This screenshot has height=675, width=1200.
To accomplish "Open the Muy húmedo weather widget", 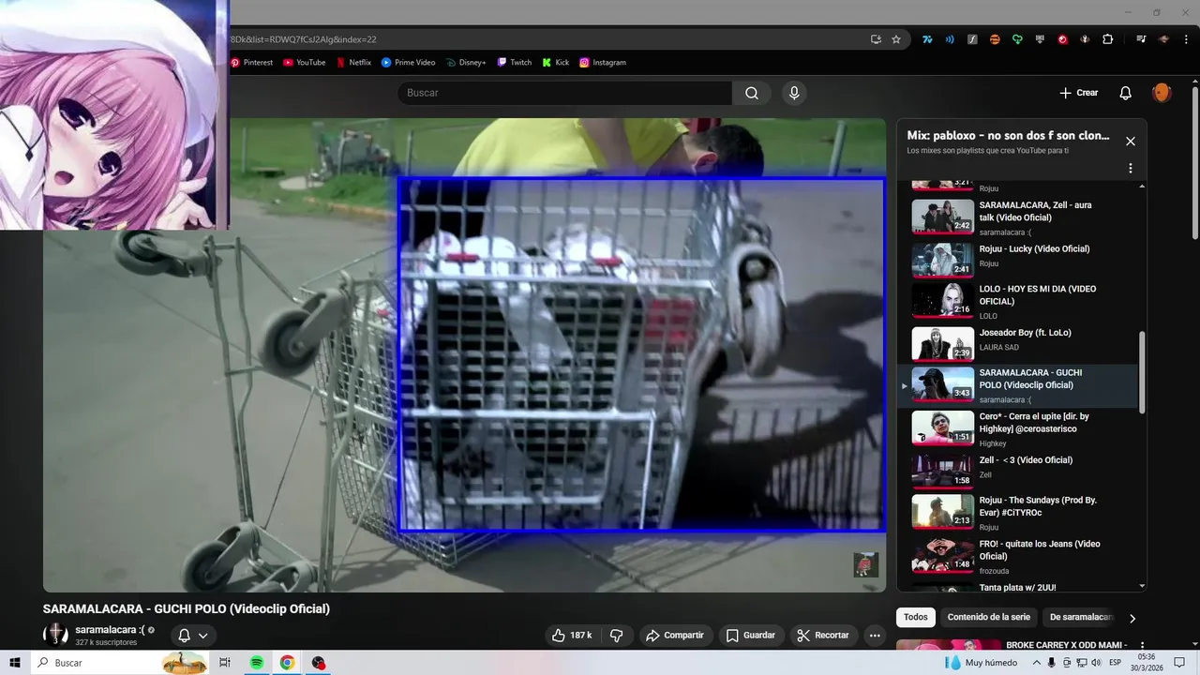I will coord(982,663).
